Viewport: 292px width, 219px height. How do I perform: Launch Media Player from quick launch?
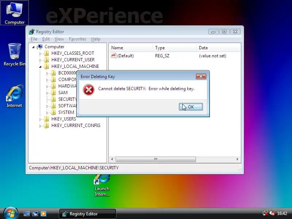tap(43, 214)
